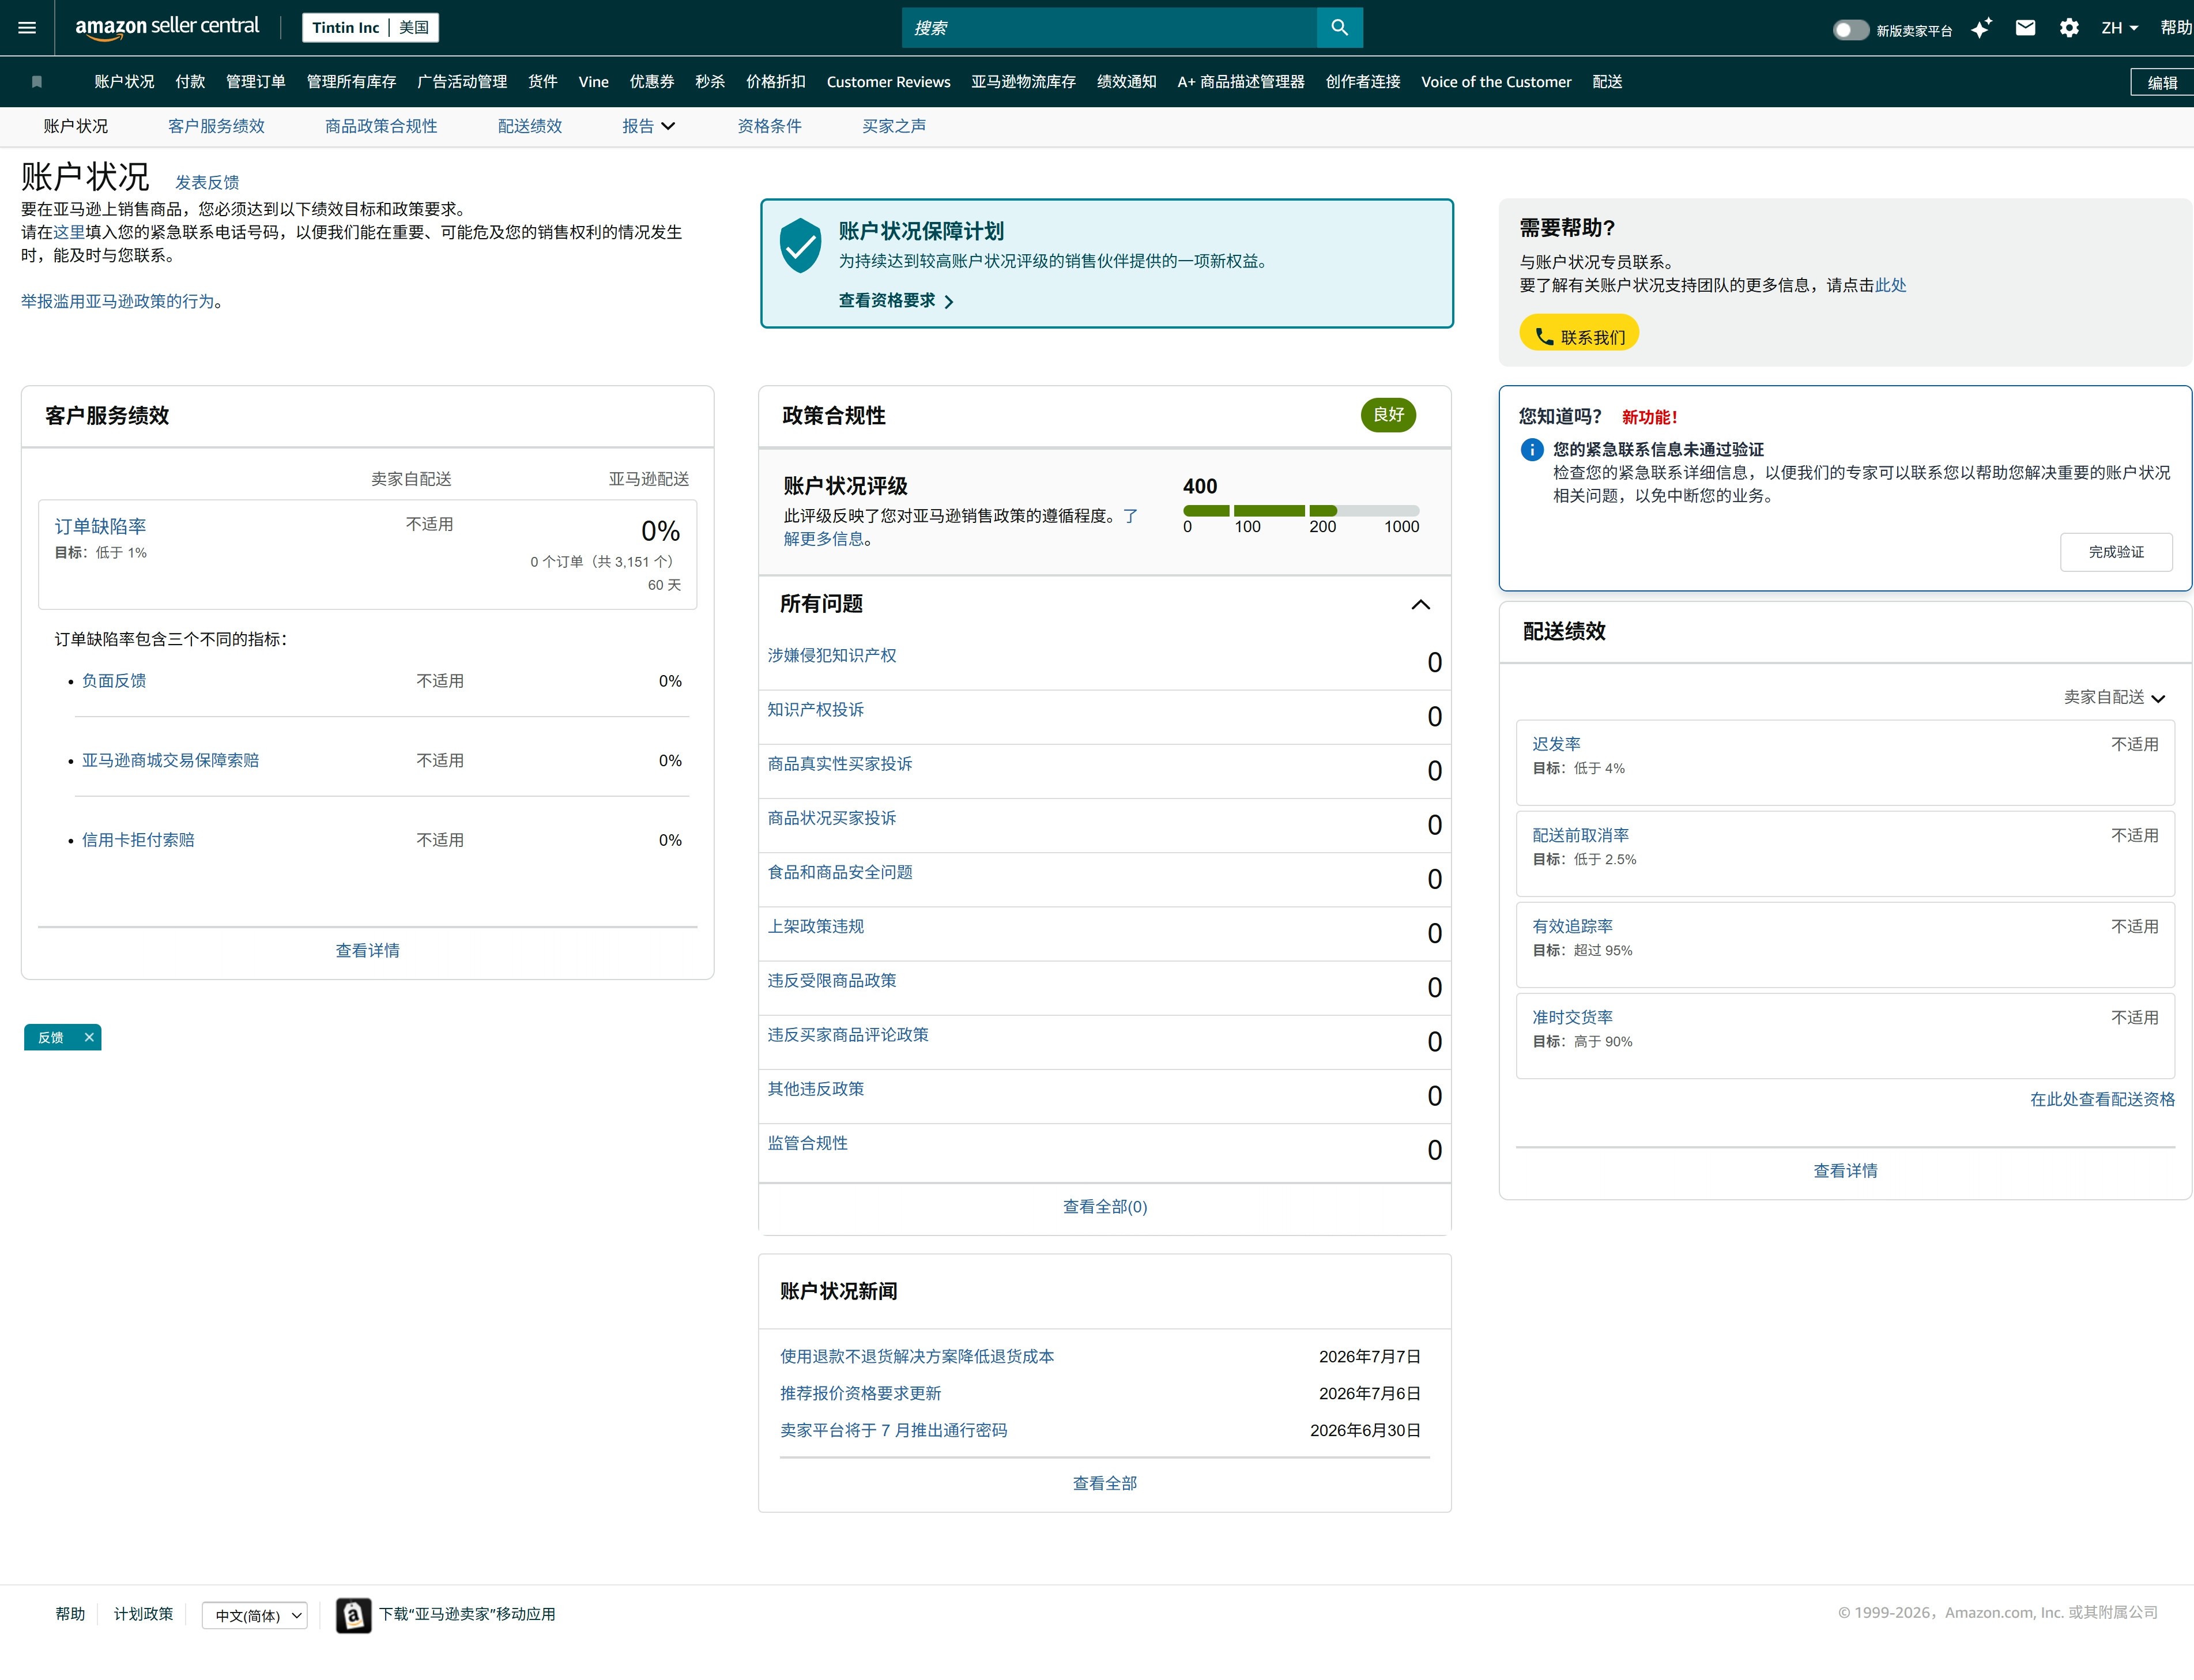The height and width of the screenshot is (1680, 2194).
Task: Open the 迟发率 metric link
Action: pyautogui.click(x=1556, y=744)
